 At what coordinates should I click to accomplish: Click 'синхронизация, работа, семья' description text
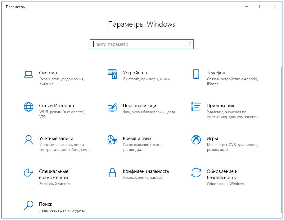[x=65, y=150]
